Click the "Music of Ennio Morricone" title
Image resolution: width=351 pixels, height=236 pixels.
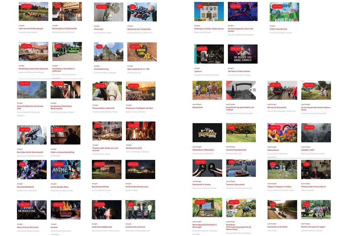click(x=28, y=227)
